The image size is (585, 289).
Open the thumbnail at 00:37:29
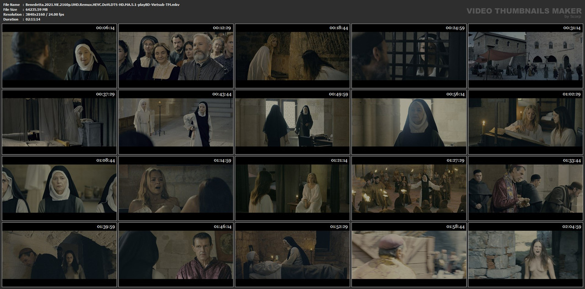tap(59, 122)
